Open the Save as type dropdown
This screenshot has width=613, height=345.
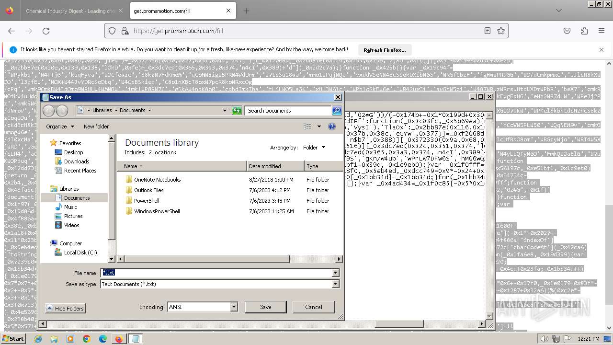(335, 284)
